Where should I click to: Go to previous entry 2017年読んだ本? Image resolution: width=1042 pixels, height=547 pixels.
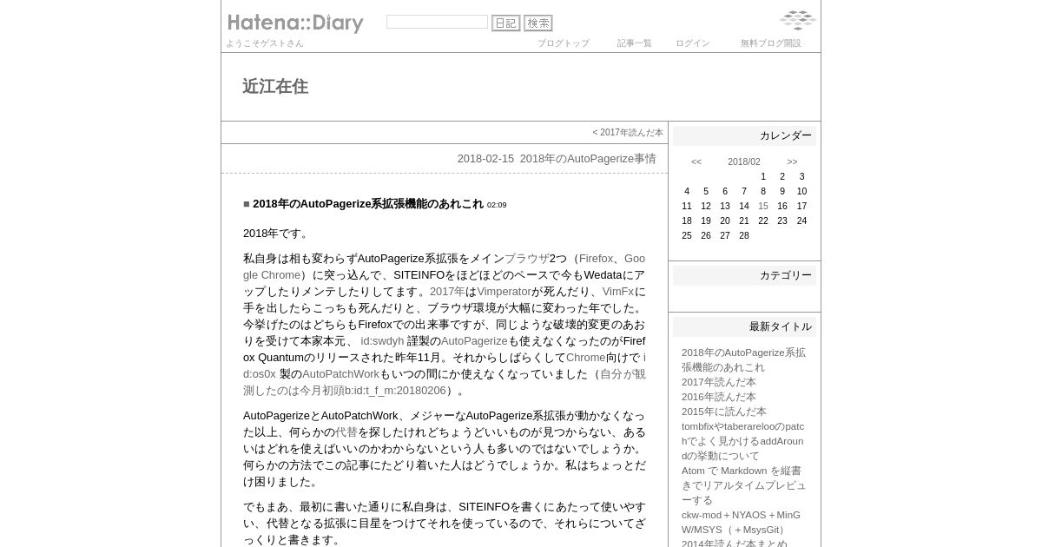631,133
